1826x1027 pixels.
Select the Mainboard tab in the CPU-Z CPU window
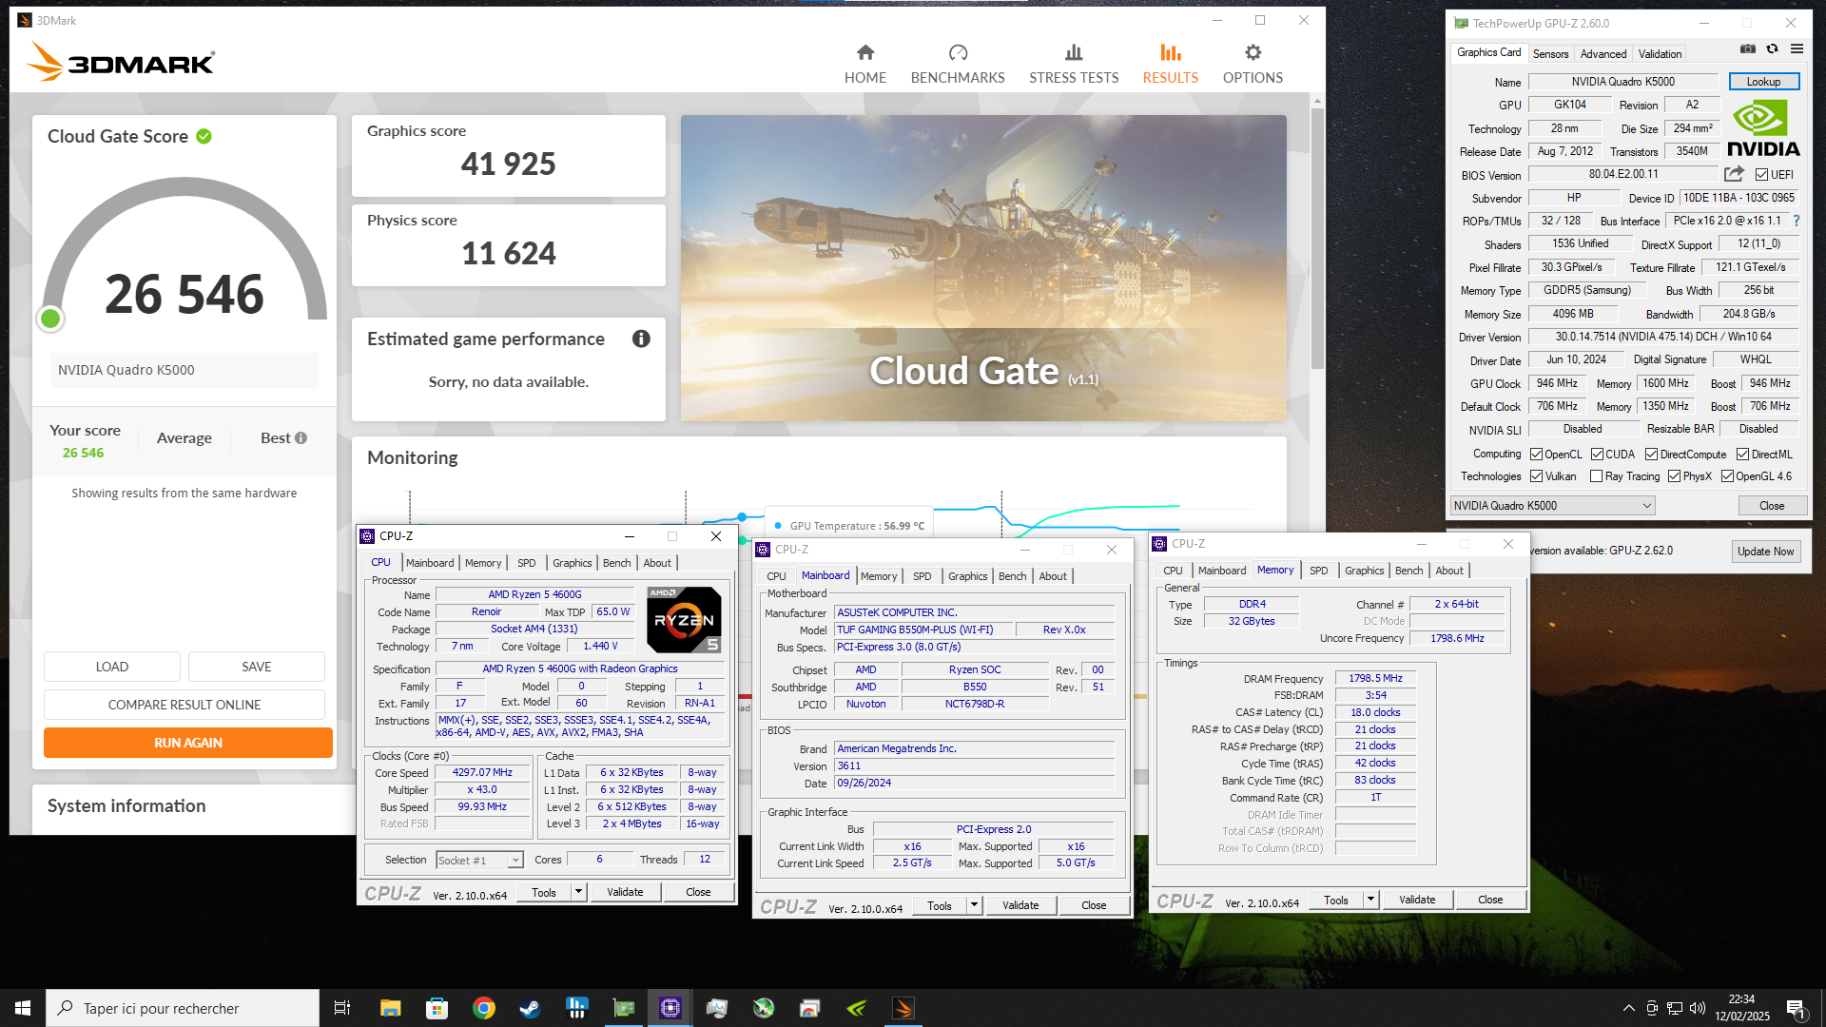pyautogui.click(x=430, y=563)
